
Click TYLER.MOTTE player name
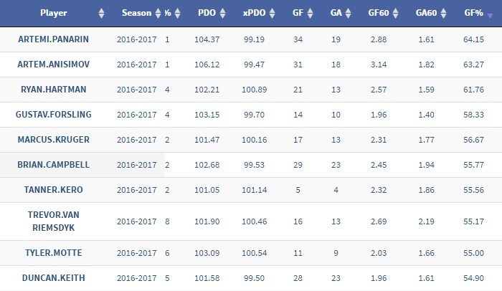[54, 253]
